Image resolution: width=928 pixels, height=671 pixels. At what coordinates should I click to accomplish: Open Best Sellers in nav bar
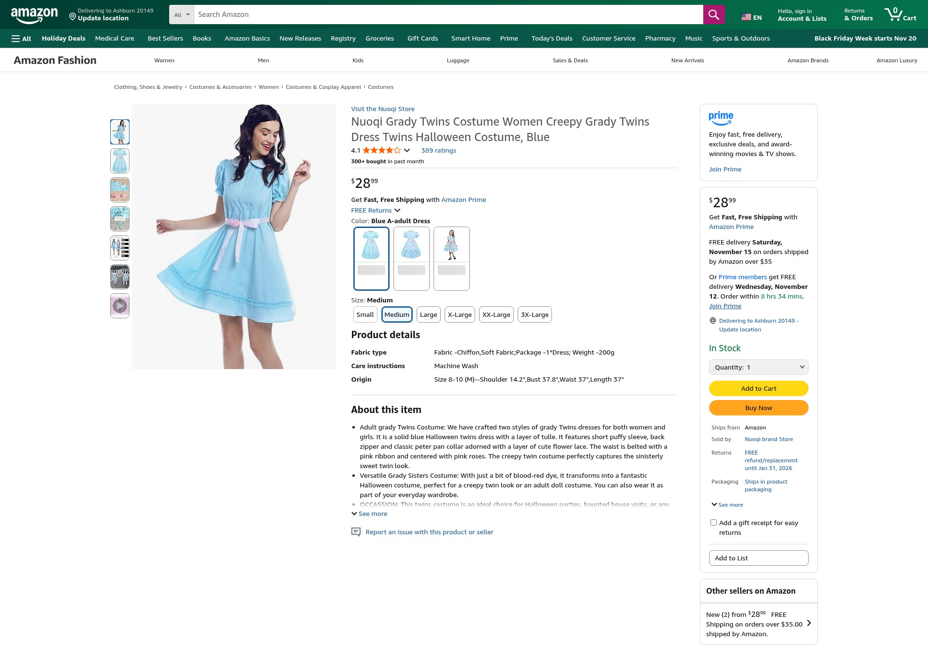tap(165, 39)
